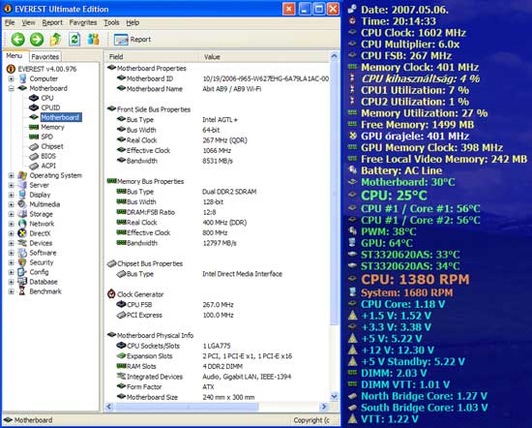Open the Favorites menu

tap(83, 23)
